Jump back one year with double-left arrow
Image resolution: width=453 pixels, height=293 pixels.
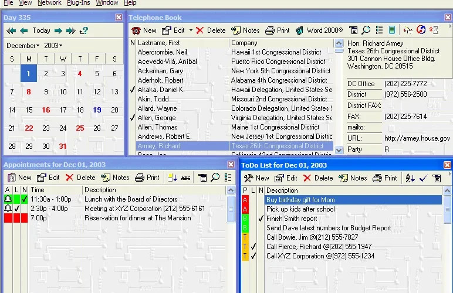(11, 30)
